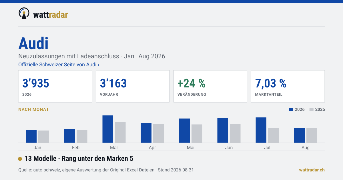This screenshot has width=343, height=180.
Task: Select the 3'163 Vorjahr card
Action: (x=133, y=86)
